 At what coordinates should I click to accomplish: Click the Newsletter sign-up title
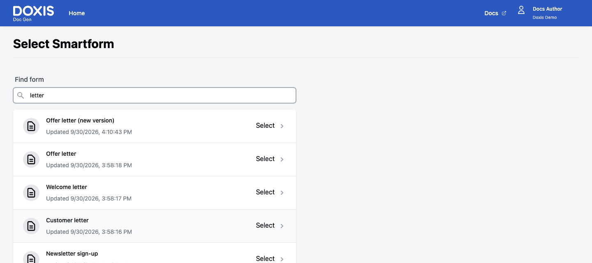[72, 254]
